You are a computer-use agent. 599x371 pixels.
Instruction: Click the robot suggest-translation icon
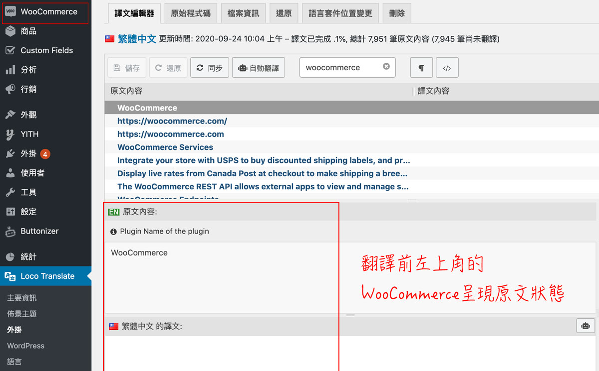coord(586,326)
